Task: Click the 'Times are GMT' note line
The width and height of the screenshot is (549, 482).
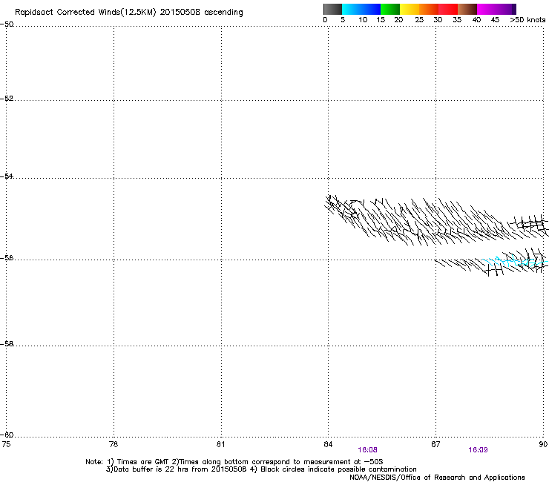Action: [234, 462]
